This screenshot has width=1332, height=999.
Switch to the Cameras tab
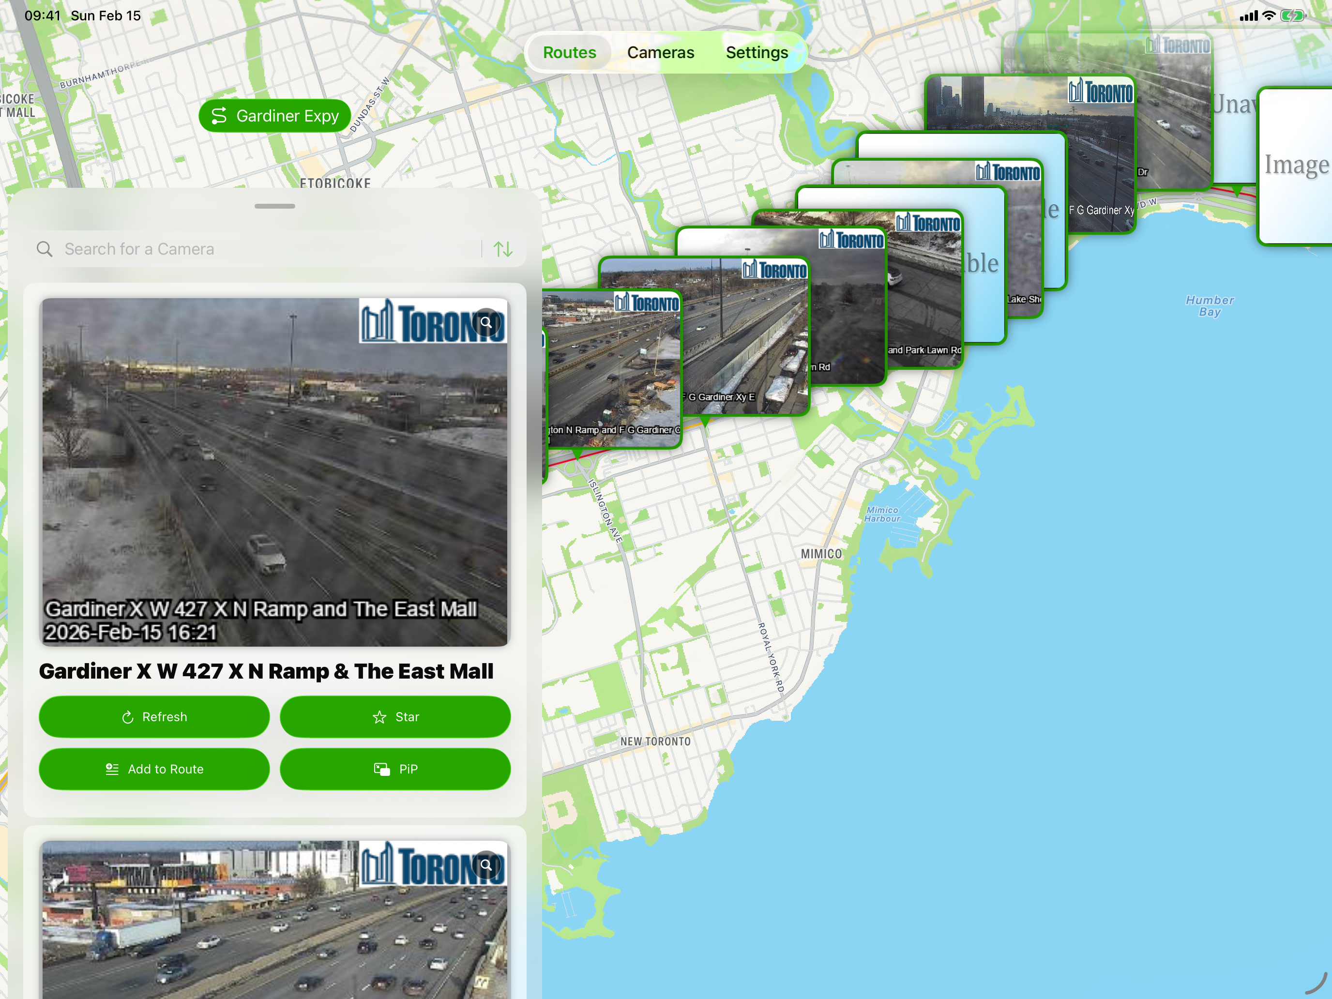coord(661,52)
